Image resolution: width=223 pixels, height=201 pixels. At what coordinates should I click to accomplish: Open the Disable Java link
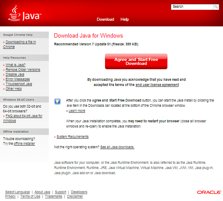coord(15,74)
